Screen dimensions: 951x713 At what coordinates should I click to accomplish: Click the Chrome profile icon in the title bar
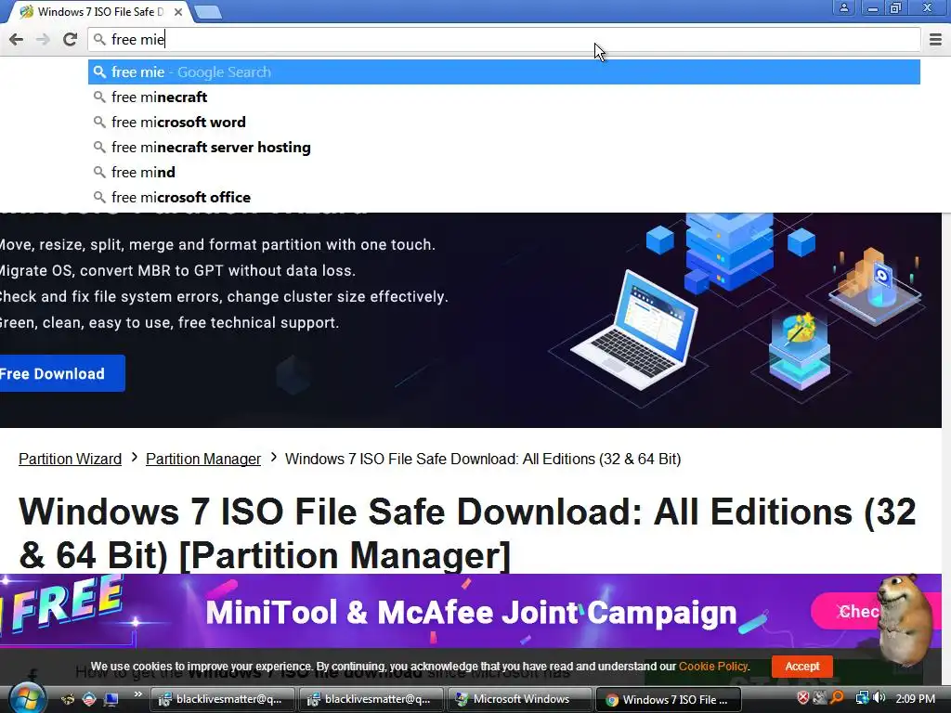[x=843, y=7]
